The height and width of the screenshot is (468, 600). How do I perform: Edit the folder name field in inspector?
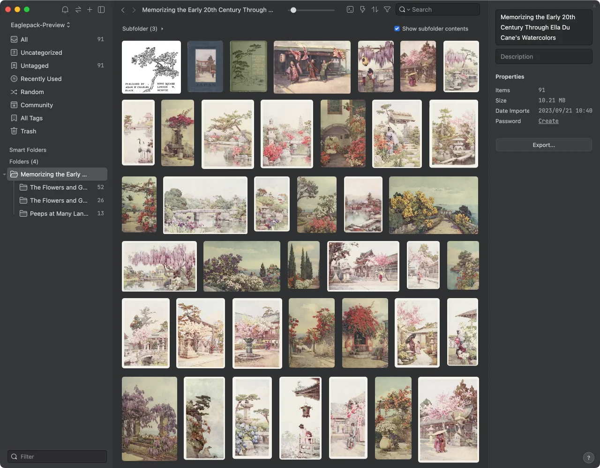[x=544, y=27]
